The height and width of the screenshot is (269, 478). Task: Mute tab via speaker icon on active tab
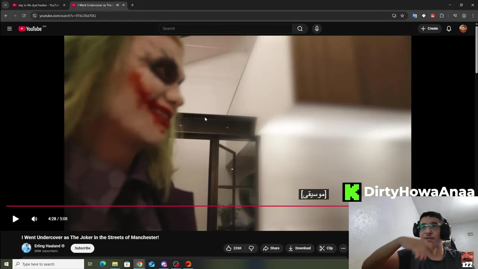coord(117,5)
